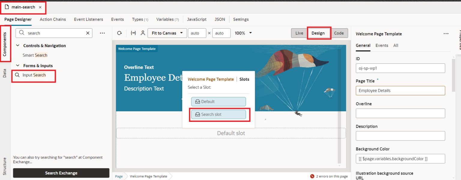Click the Default slot drop area
The width and height of the screenshot is (461, 180).
pos(231,133)
